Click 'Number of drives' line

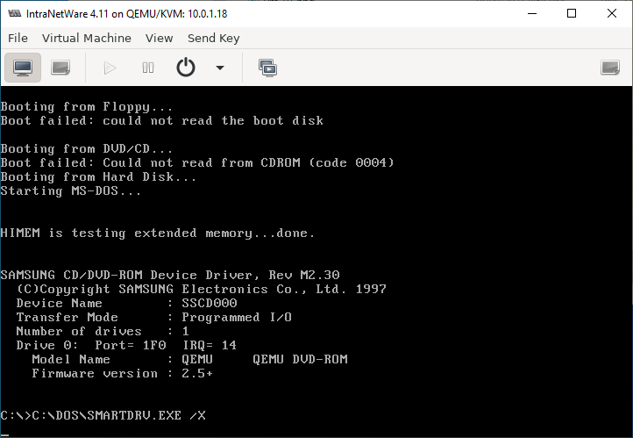(x=103, y=331)
